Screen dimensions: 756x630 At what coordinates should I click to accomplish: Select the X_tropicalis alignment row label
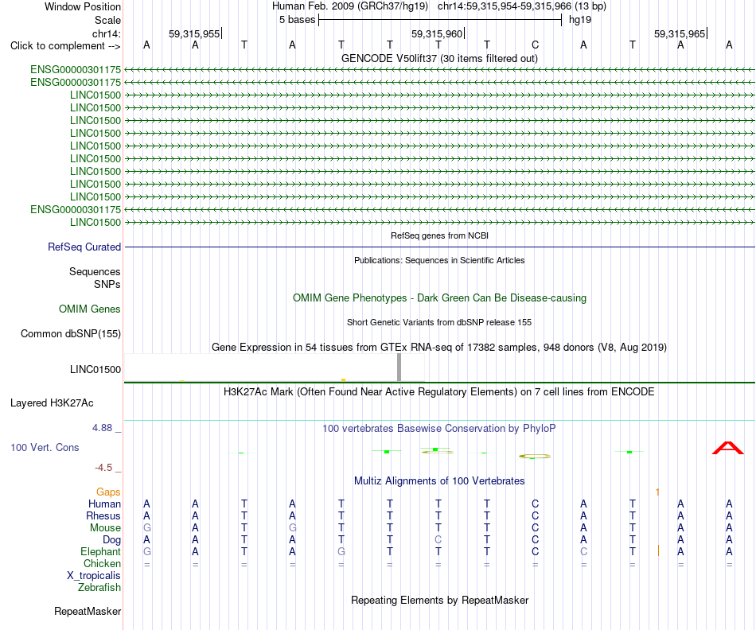coord(94,576)
